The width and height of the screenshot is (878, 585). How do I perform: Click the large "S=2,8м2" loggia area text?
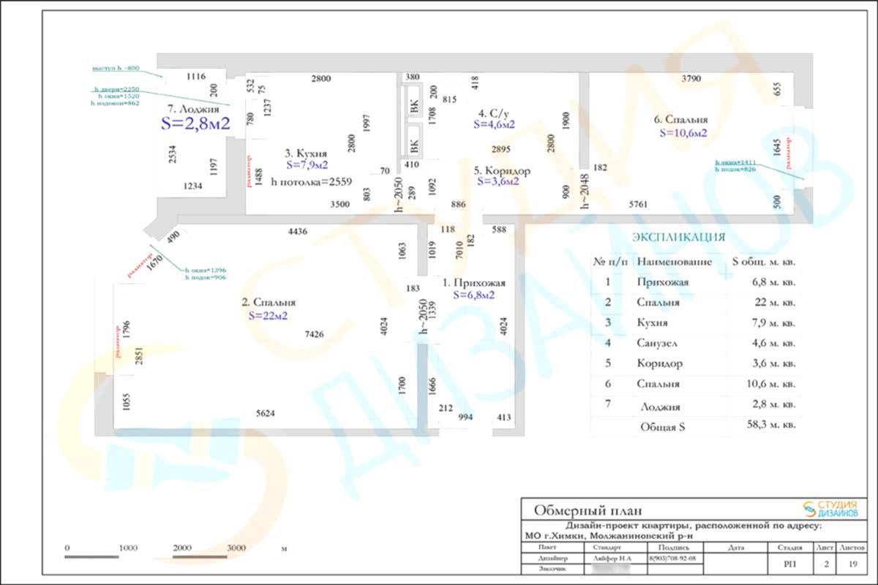(195, 124)
